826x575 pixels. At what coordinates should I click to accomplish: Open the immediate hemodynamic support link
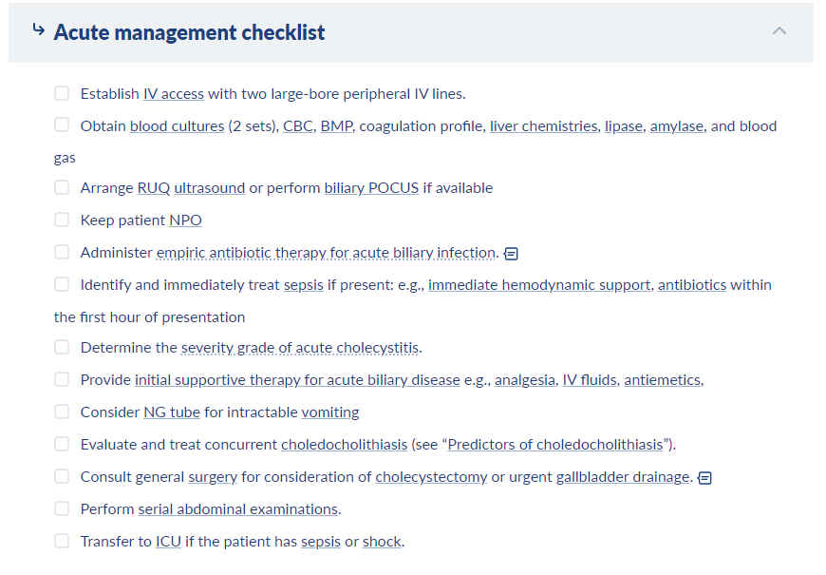539,285
